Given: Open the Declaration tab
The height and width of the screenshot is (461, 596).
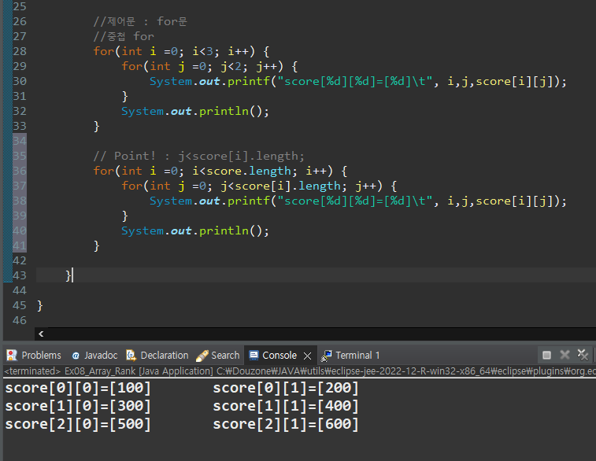Looking at the screenshot, I should [x=157, y=355].
